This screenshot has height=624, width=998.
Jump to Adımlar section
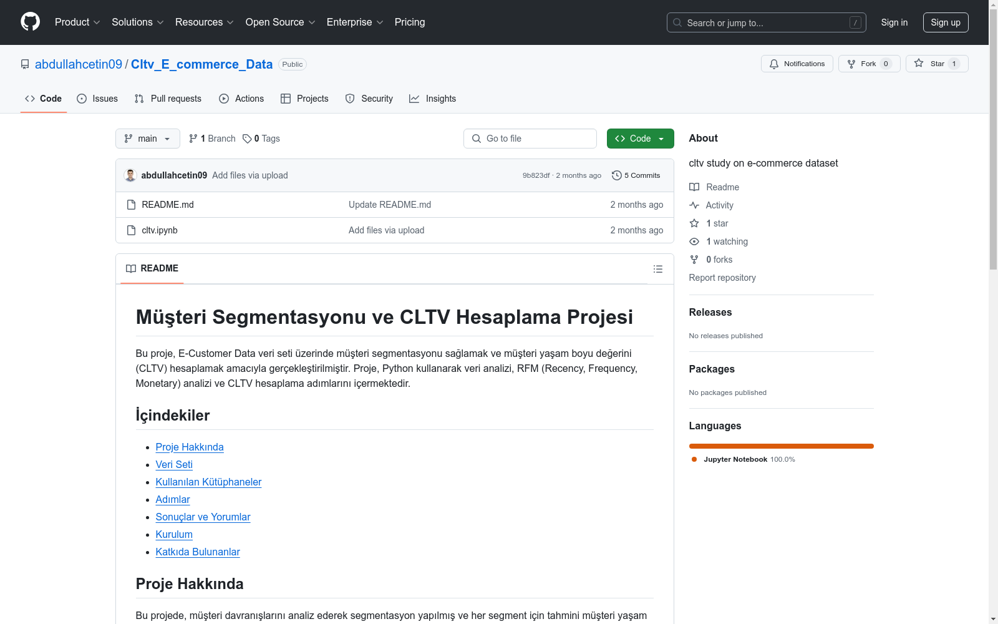(173, 499)
